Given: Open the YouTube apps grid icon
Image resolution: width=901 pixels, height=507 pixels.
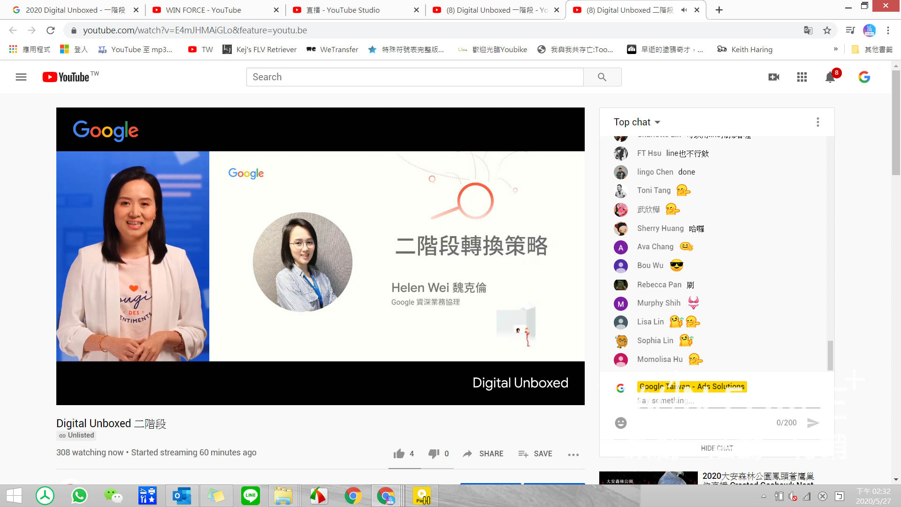Looking at the screenshot, I should (x=802, y=77).
